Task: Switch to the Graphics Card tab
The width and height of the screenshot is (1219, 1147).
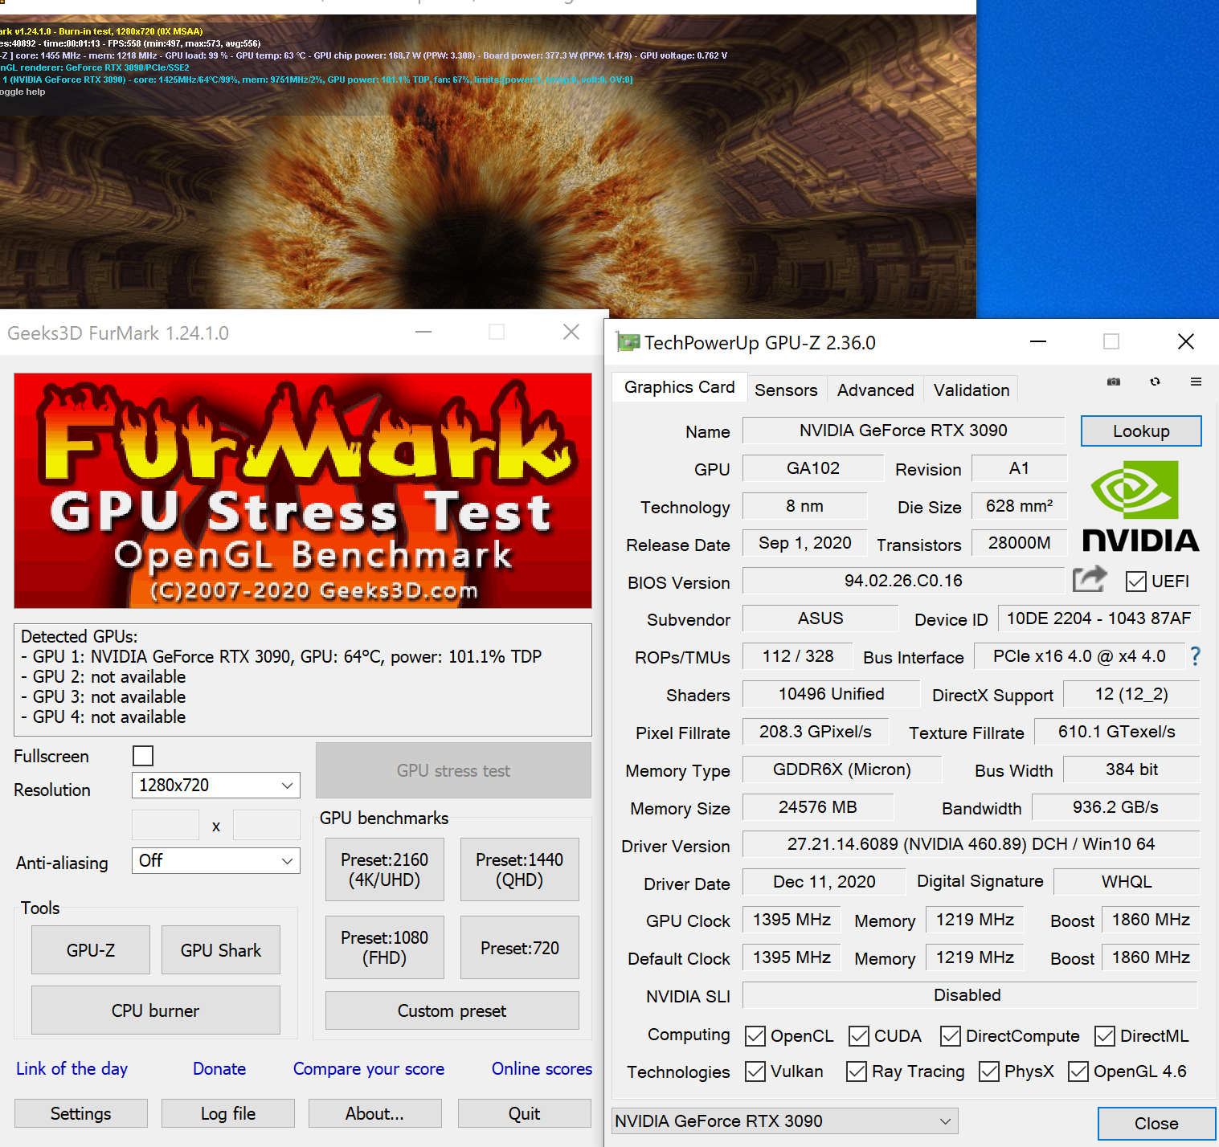Action: (x=679, y=387)
